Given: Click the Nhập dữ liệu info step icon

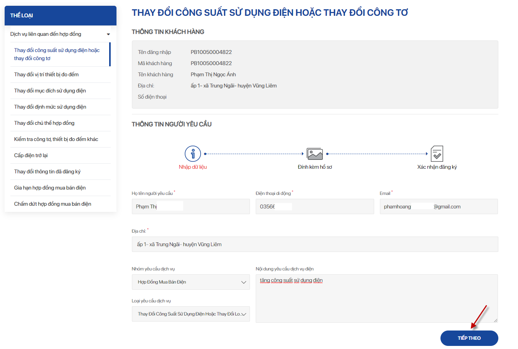Looking at the screenshot, I should 193,154.
